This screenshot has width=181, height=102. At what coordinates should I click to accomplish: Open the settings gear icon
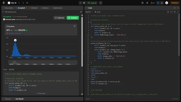(x=147, y=3)
